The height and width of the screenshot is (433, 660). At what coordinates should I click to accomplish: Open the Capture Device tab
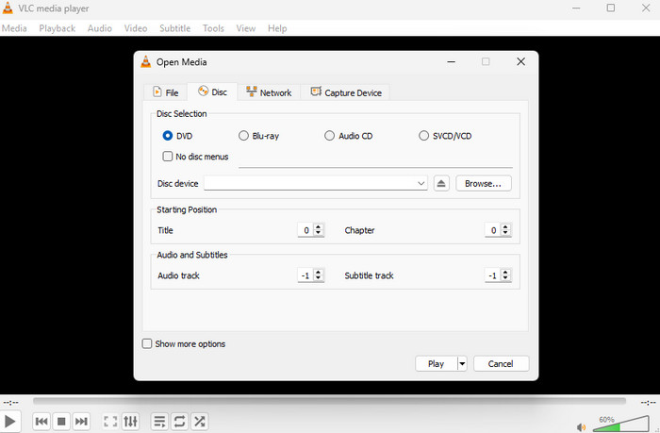pyautogui.click(x=346, y=92)
